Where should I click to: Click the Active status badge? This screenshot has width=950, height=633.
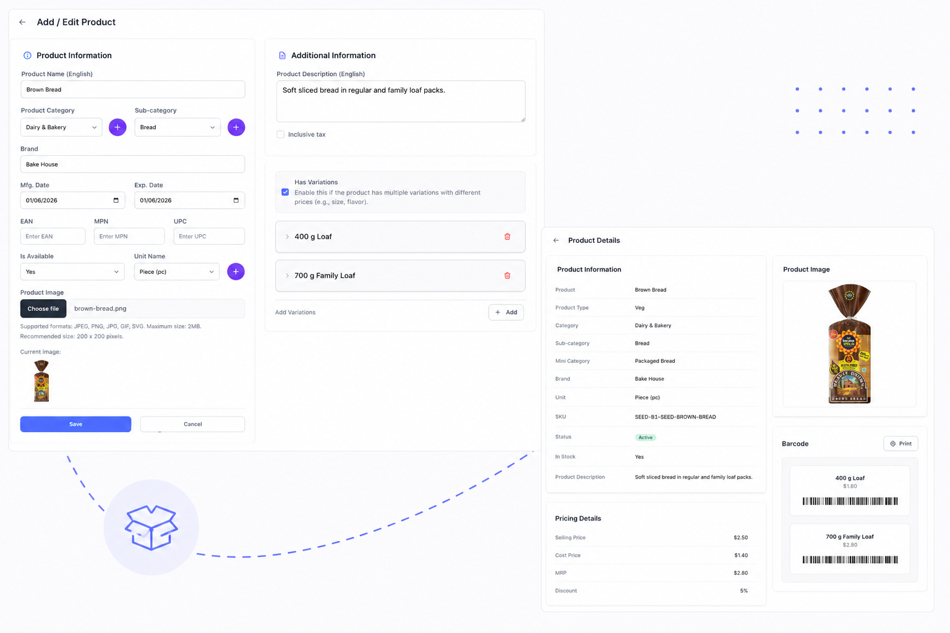pos(645,438)
